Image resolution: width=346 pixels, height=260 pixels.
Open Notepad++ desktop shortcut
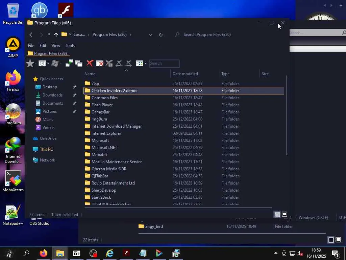point(13,215)
